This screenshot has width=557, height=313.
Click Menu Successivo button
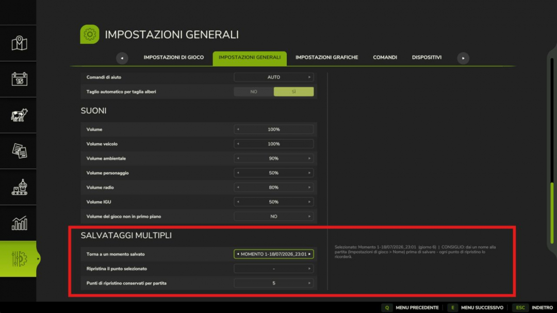[476, 308]
